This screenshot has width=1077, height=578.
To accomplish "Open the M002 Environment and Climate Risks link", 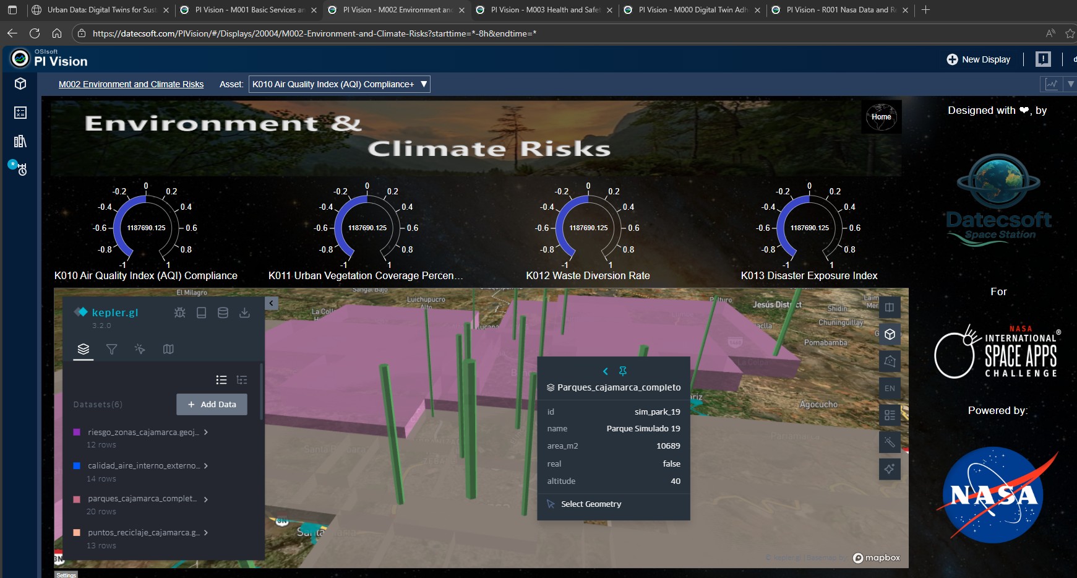I will tap(131, 84).
